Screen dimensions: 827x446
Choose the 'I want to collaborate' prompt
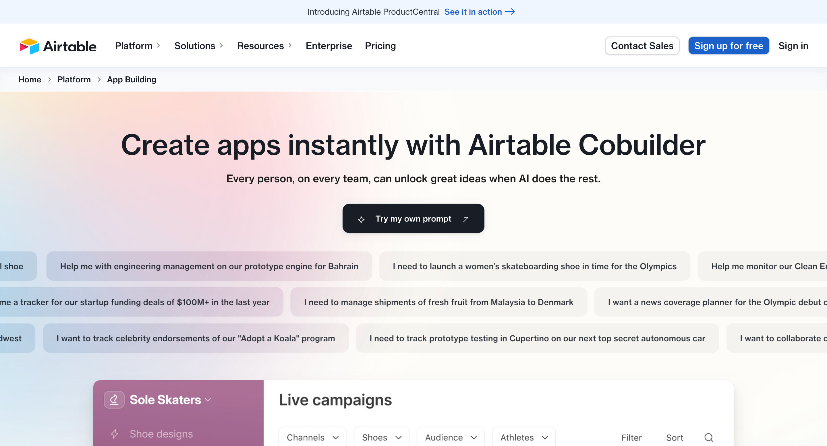pyautogui.click(x=777, y=338)
